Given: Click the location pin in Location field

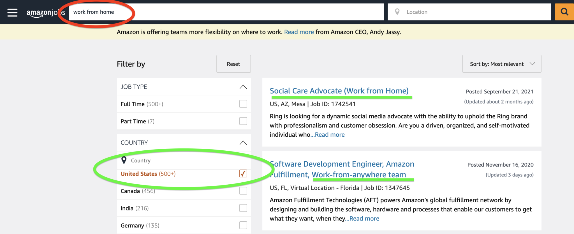Looking at the screenshot, I should (397, 12).
